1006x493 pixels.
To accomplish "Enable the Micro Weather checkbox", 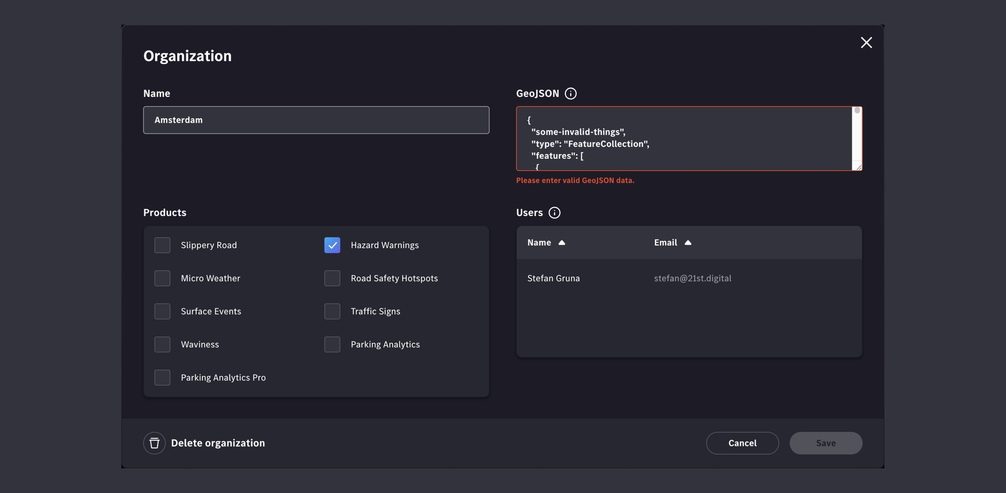I will click(162, 278).
